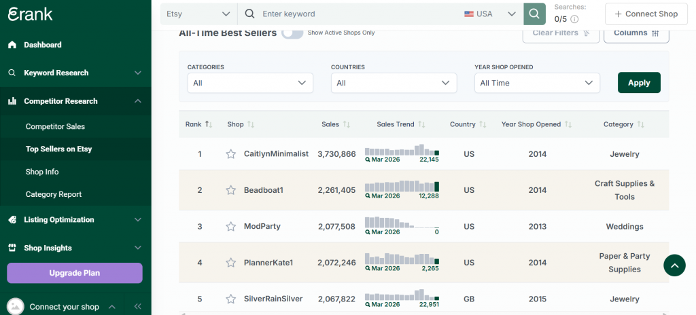The width and height of the screenshot is (696, 315).
Task: Sort by Rank column arrows
Action: coord(209,125)
